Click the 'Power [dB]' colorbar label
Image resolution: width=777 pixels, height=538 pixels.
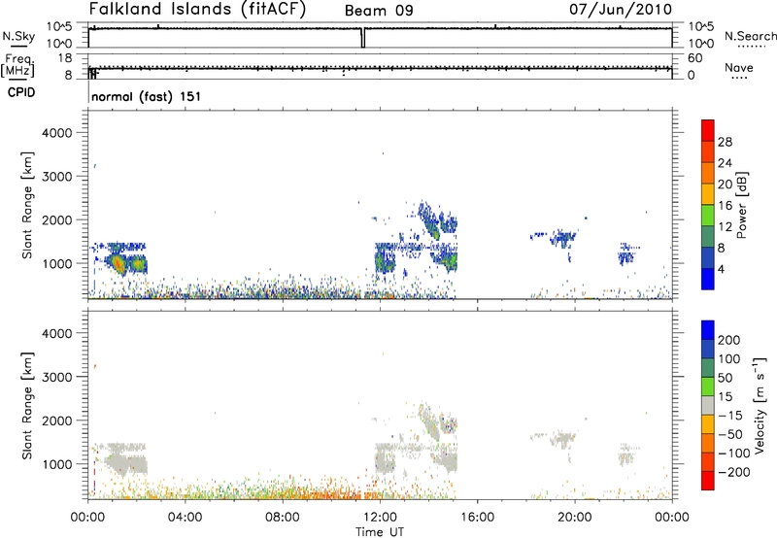click(741, 205)
